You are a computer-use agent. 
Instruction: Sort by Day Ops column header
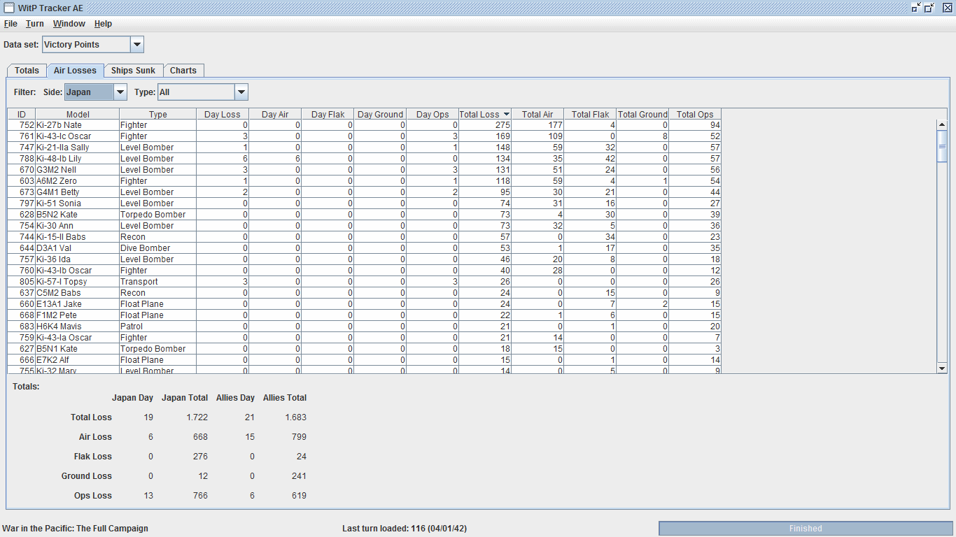point(433,115)
